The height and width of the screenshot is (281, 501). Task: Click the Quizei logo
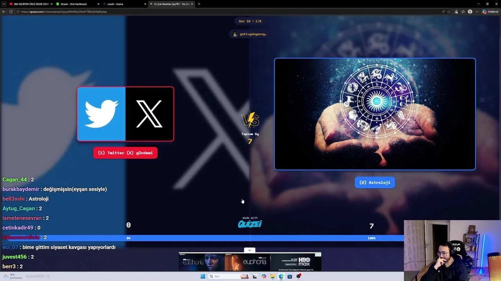tap(250, 224)
